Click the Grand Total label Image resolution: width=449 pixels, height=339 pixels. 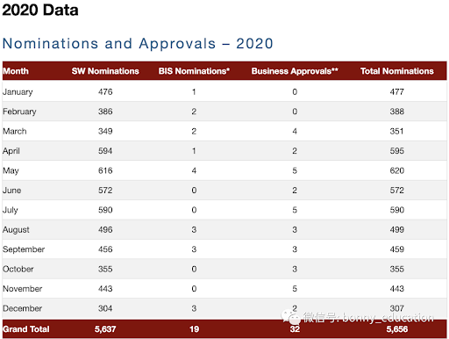(x=26, y=329)
